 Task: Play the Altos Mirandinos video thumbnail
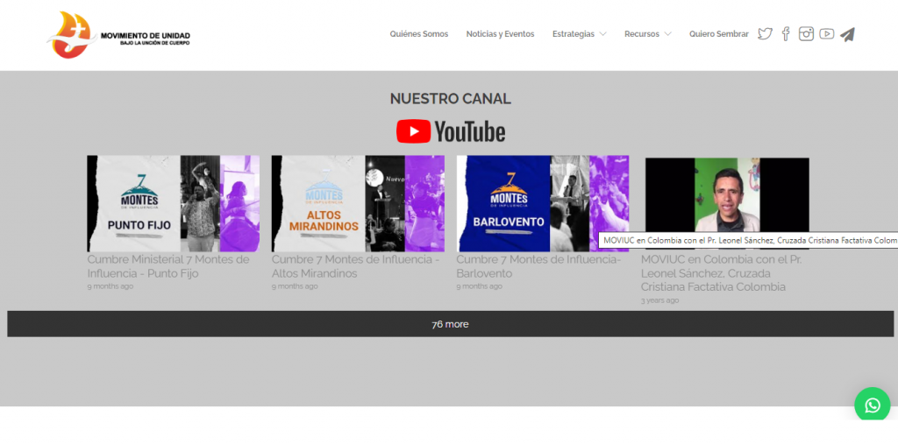coord(358,203)
